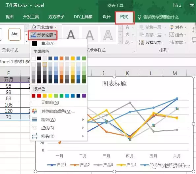Click the ribbon display options icon
196x174 pixels.
point(192,5)
